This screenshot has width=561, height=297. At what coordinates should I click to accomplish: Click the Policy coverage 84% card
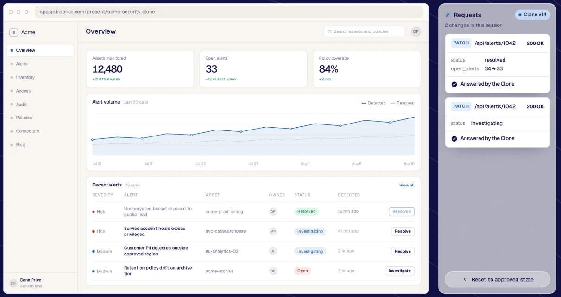(367, 69)
